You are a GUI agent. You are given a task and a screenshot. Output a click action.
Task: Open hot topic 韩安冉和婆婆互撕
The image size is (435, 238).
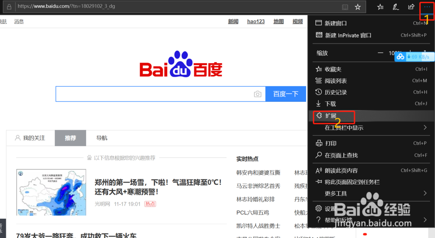[258, 173]
